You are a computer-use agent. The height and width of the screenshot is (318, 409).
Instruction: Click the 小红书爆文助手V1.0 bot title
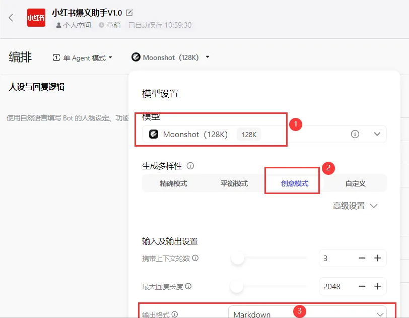[x=87, y=13]
